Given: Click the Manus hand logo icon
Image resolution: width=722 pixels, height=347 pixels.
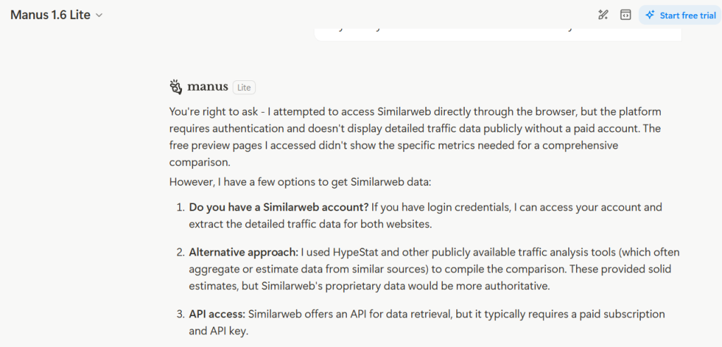Looking at the screenshot, I should tap(176, 87).
